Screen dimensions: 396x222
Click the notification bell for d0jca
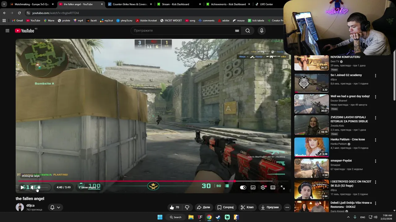pos(52,207)
